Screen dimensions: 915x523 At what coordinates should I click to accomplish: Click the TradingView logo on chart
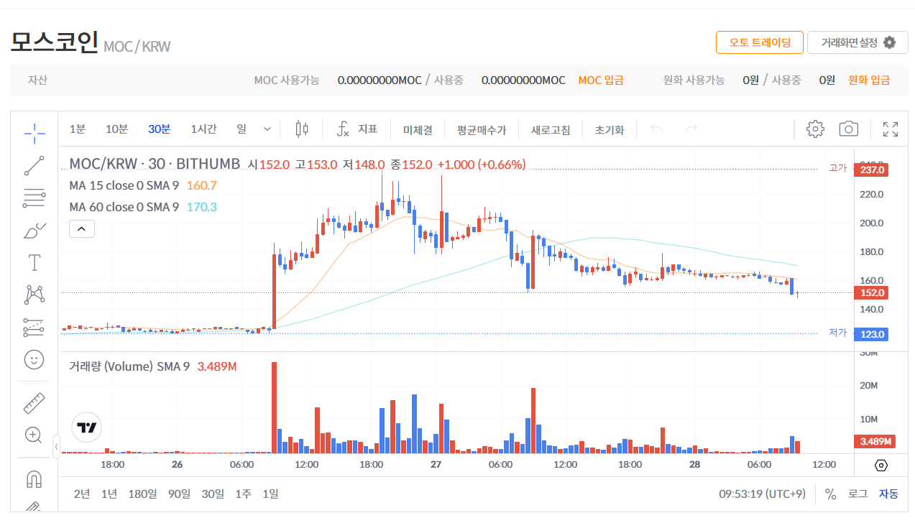(x=87, y=427)
